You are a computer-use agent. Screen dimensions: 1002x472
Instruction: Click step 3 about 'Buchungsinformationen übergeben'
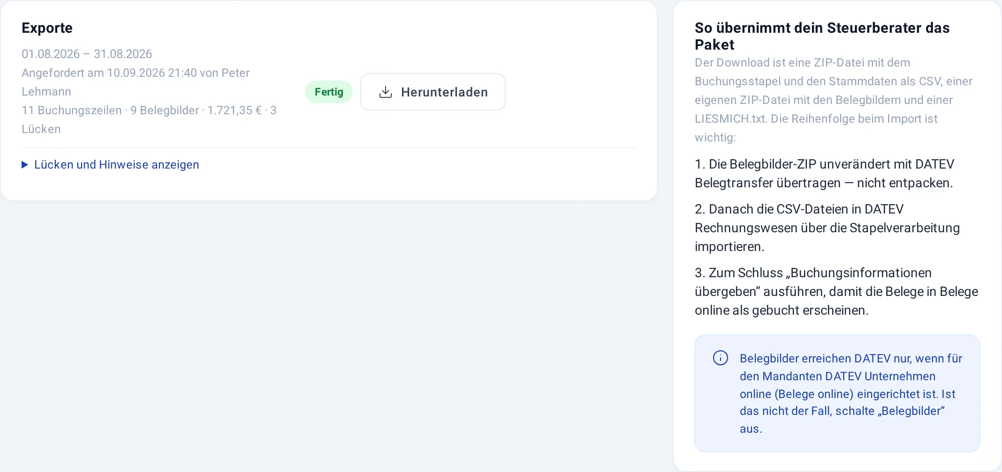836,291
